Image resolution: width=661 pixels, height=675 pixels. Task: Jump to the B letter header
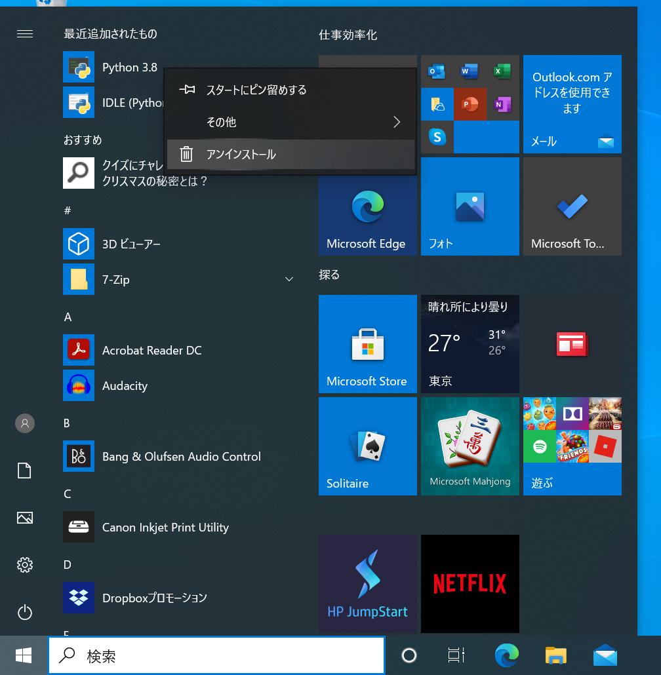[67, 423]
